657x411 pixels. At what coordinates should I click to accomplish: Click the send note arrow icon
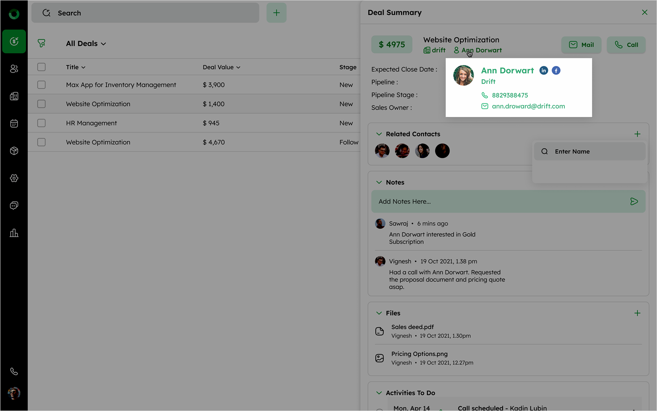click(634, 201)
